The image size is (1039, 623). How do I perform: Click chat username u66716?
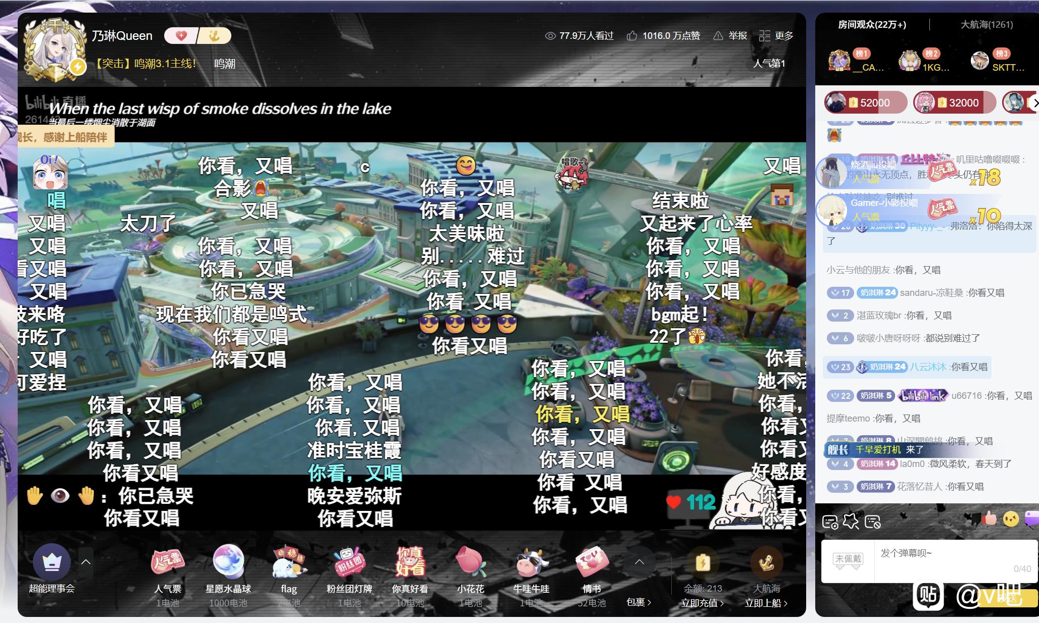(x=967, y=396)
